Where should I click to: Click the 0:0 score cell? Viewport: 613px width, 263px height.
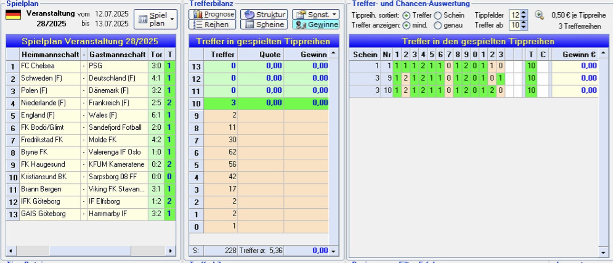pos(156,177)
